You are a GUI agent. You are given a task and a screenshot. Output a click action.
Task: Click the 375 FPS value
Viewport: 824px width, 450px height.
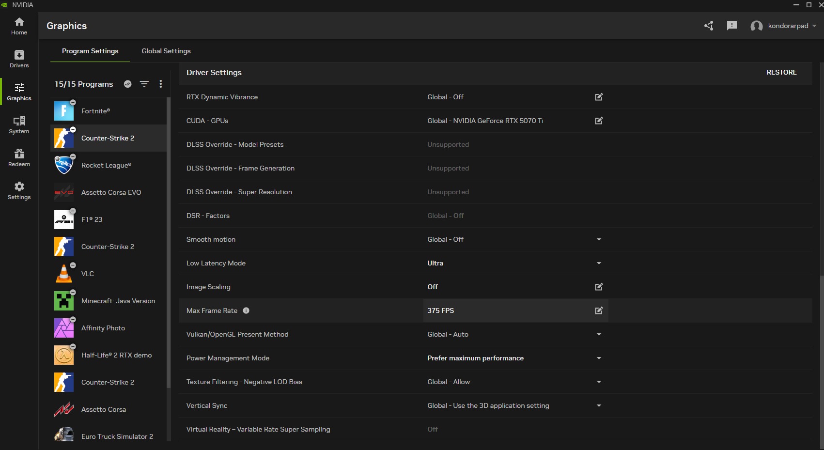(441, 310)
